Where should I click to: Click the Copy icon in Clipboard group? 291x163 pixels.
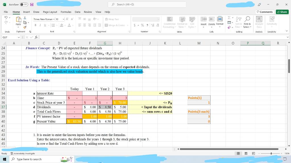(25, 23)
